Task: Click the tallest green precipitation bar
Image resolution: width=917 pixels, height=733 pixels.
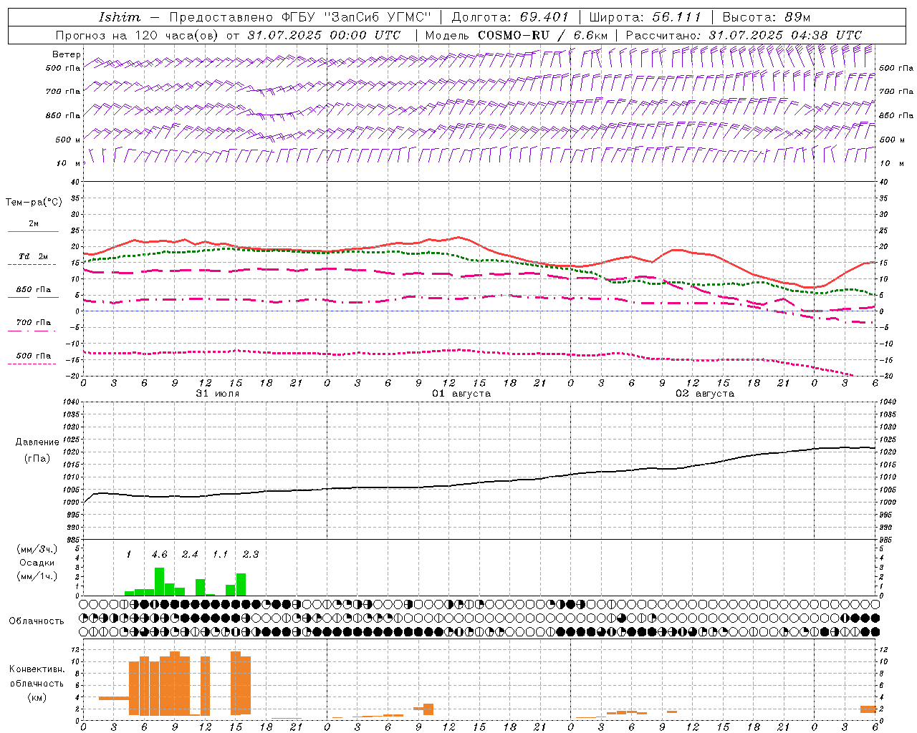Action: [x=159, y=581]
